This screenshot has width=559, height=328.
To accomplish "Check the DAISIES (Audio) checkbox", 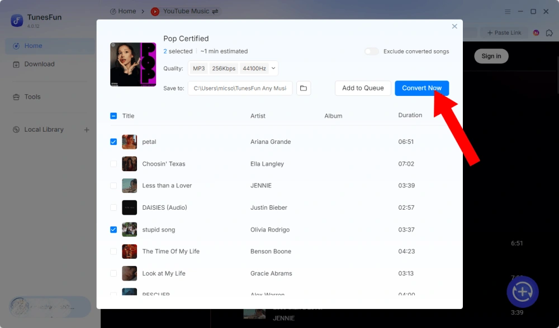I will tap(113, 208).
